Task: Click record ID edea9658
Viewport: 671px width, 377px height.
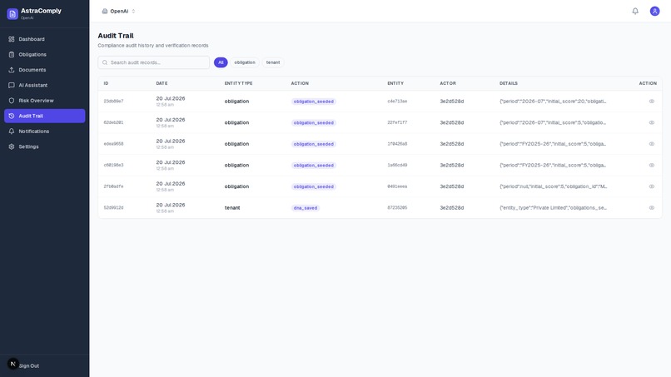Action: (x=113, y=144)
